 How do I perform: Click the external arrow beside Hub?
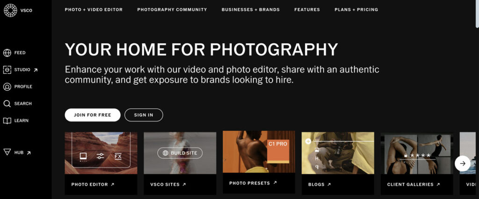(x=29, y=153)
